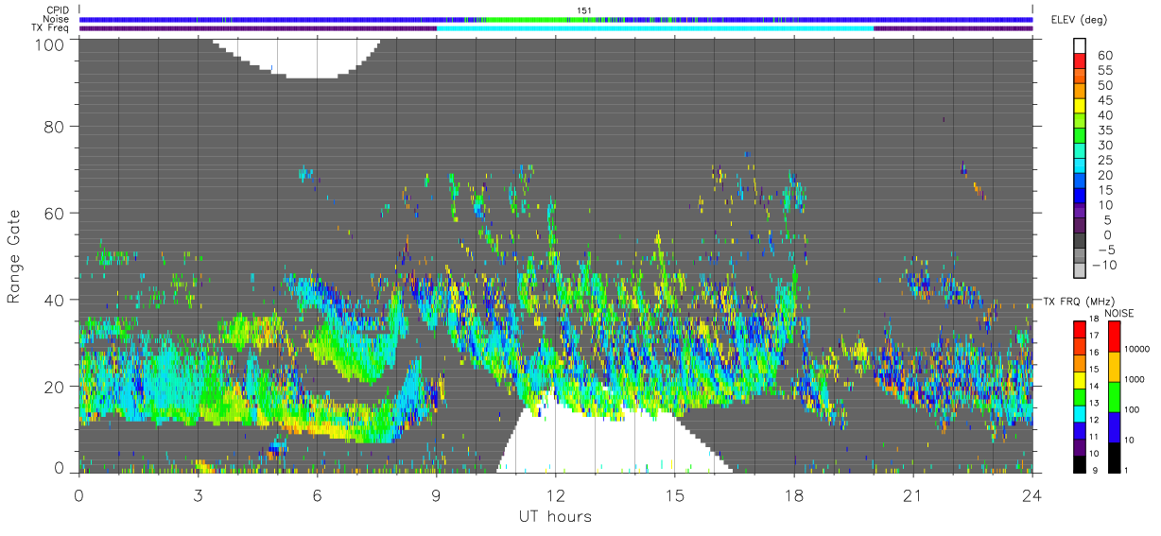Image resolution: width=1161 pixels, height=536 pixels.
Task: Select the −10 label on ELEV color bar
Action: pos(1103,265)
